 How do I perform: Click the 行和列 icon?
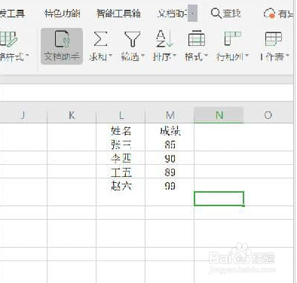(x=232, y=38)
